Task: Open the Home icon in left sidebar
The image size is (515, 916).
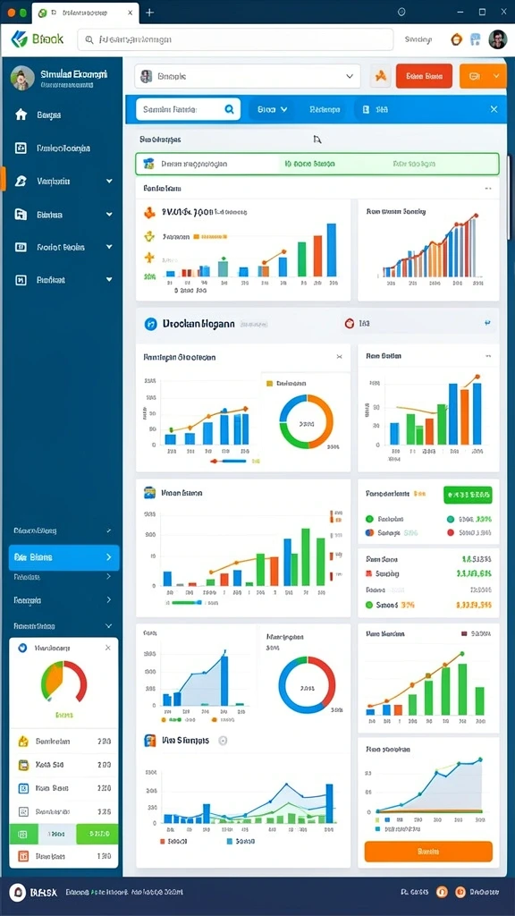Action: (x=21, y=114)
